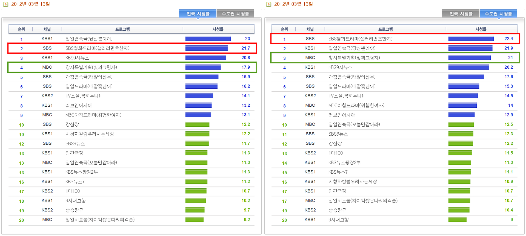Click TV소설(복희누나) with rating 14.1
This screenshot has height=236, width=526.
click(x=83, y=96)
